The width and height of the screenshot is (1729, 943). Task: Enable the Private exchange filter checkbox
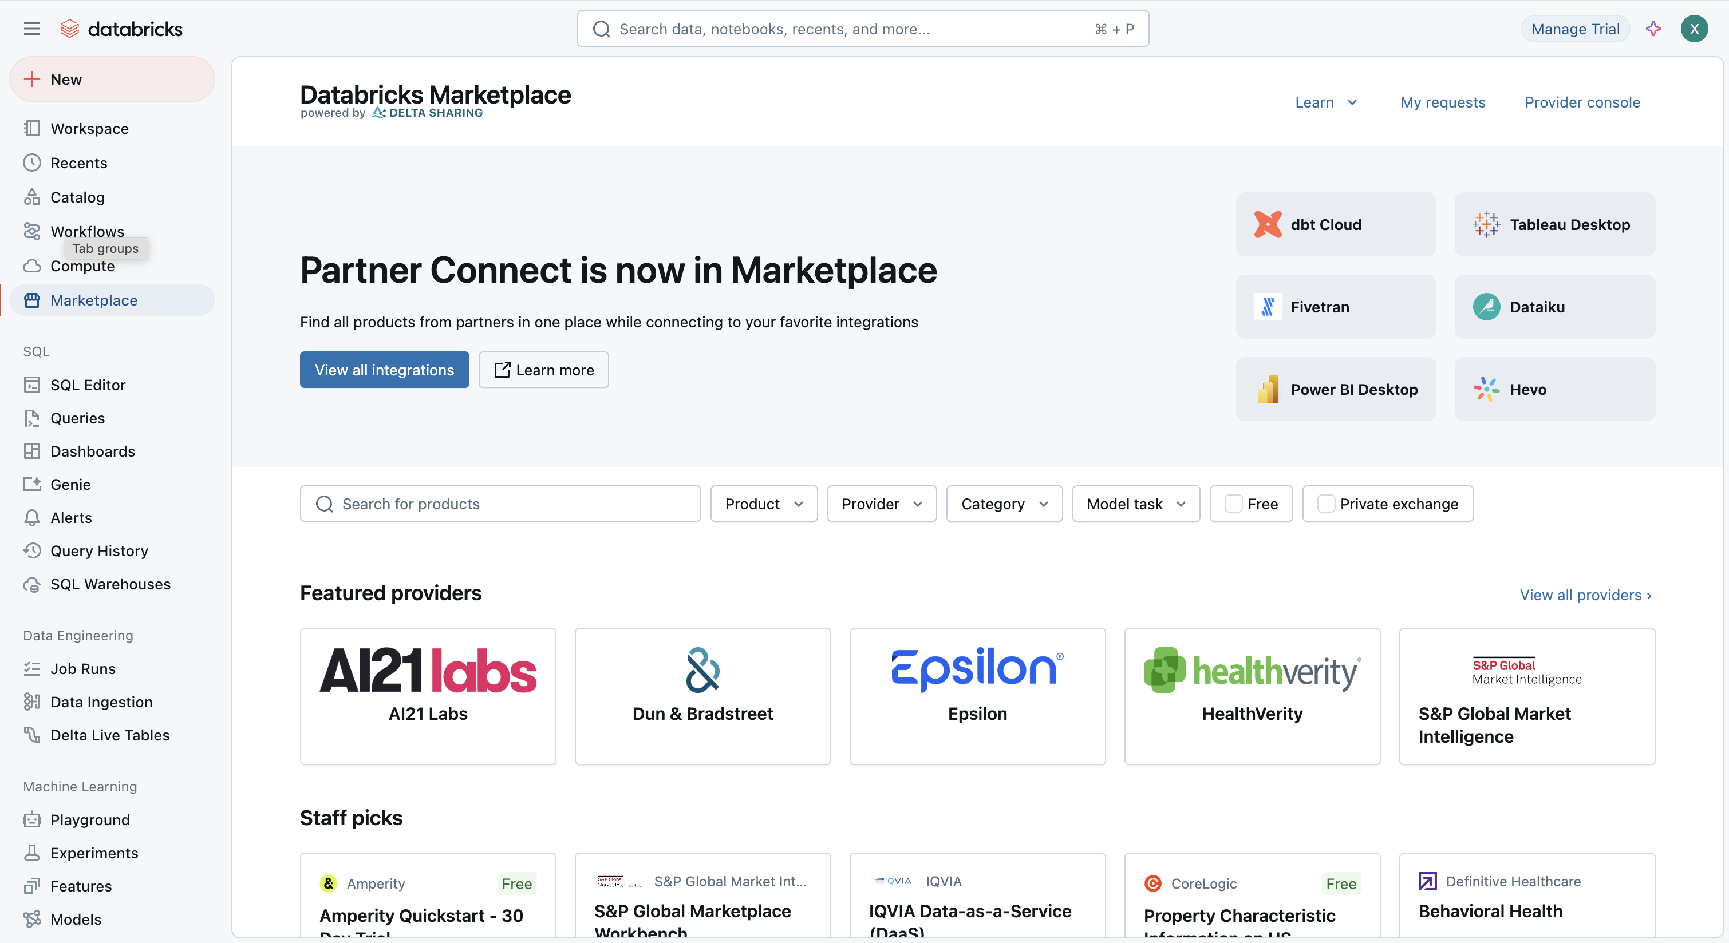coord(1325,504)
